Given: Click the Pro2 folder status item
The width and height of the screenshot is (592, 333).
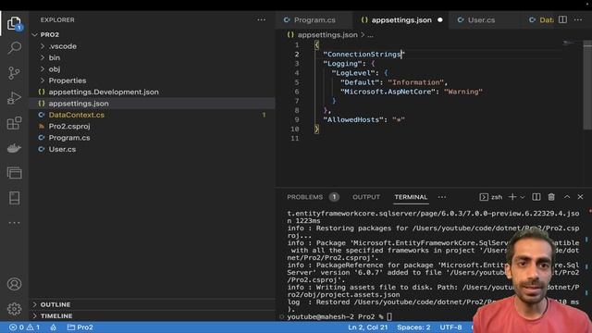Looking at the screenshot, I should pos(80,327).
